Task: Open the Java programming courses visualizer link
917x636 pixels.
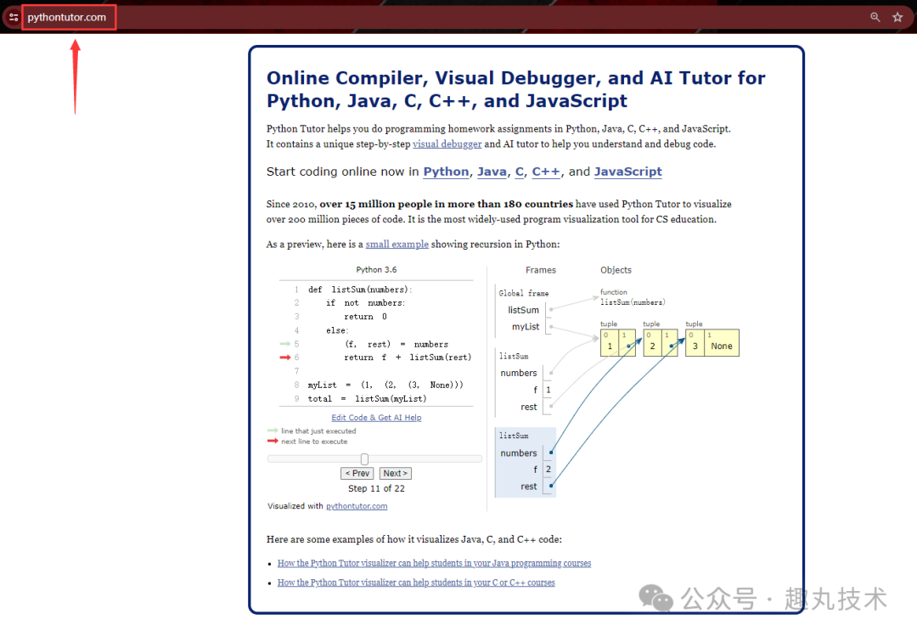Action: pyautogui.click(x=434, y=563)
